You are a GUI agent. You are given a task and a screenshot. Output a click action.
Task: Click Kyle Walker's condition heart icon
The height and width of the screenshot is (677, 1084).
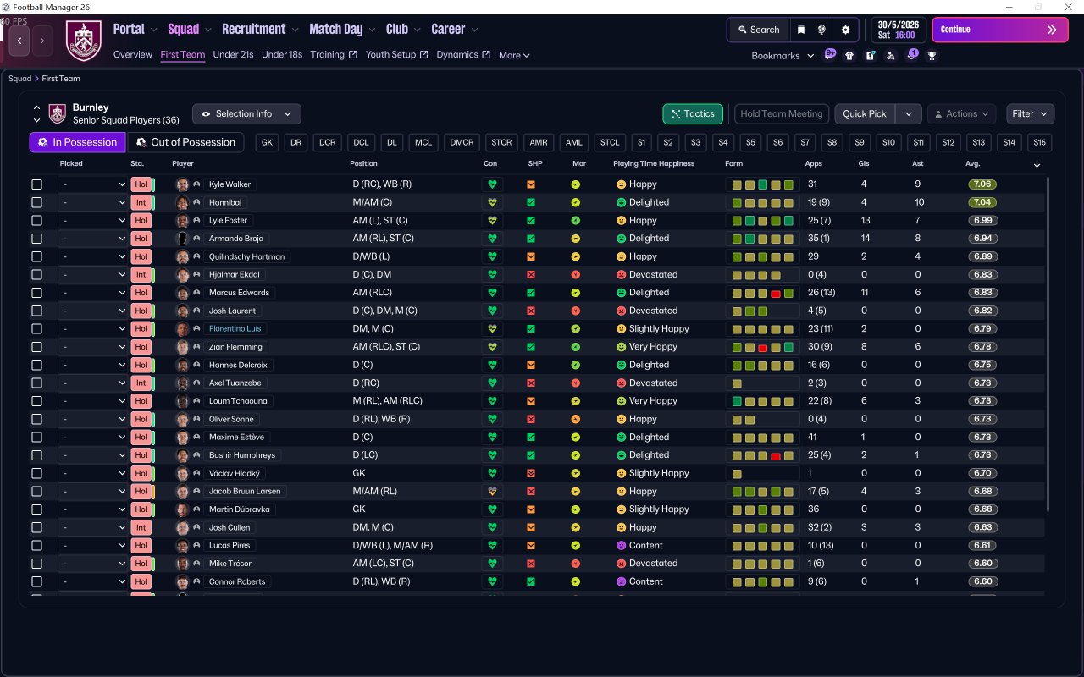492,184
